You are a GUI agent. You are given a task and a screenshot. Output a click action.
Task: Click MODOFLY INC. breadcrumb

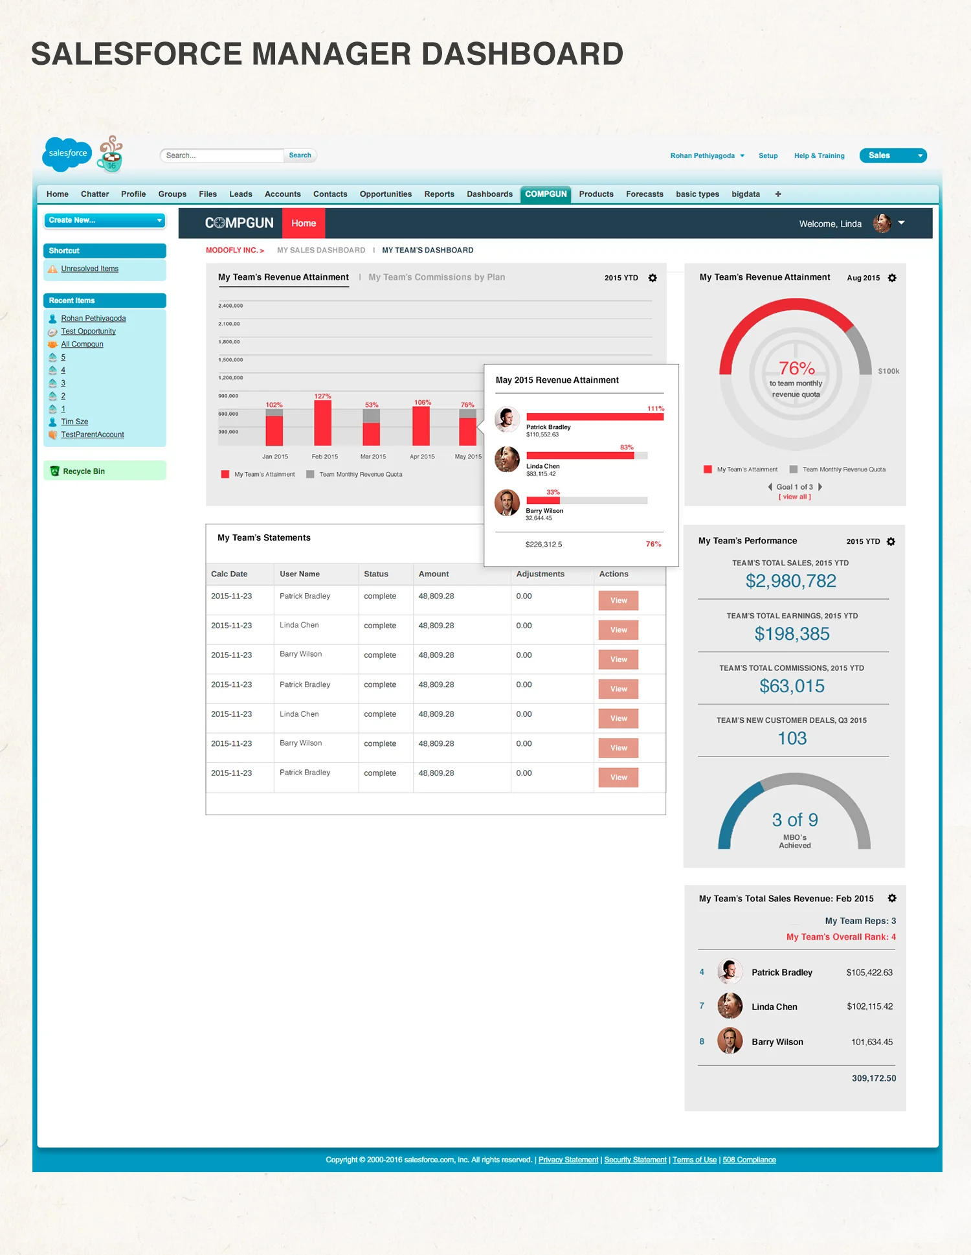tap(235, 250)
